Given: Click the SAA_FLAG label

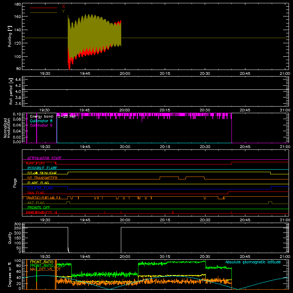Looking at the screenshot, I should pyautogui.click(x=36, y=193).
